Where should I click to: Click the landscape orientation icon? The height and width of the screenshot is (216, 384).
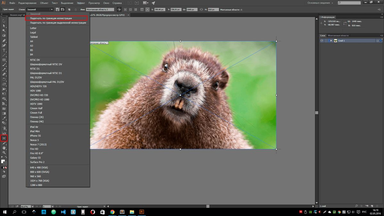[62, 10]
